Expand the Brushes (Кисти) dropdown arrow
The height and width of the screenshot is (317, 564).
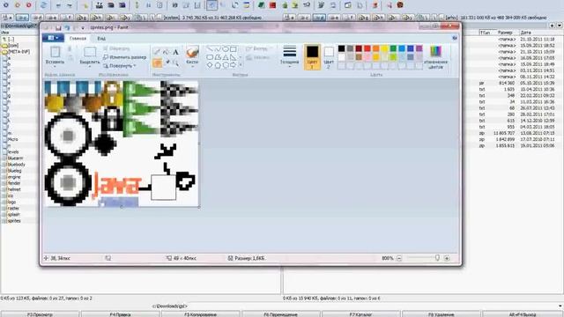(x=192, y=67)
